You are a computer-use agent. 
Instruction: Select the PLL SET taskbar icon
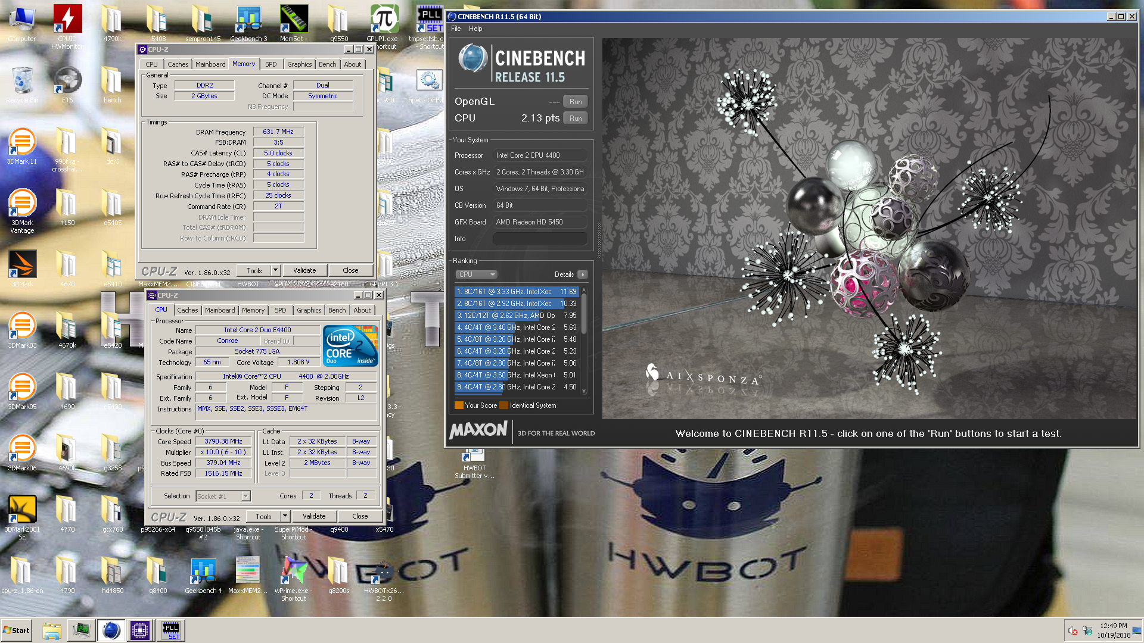point(170,630)
